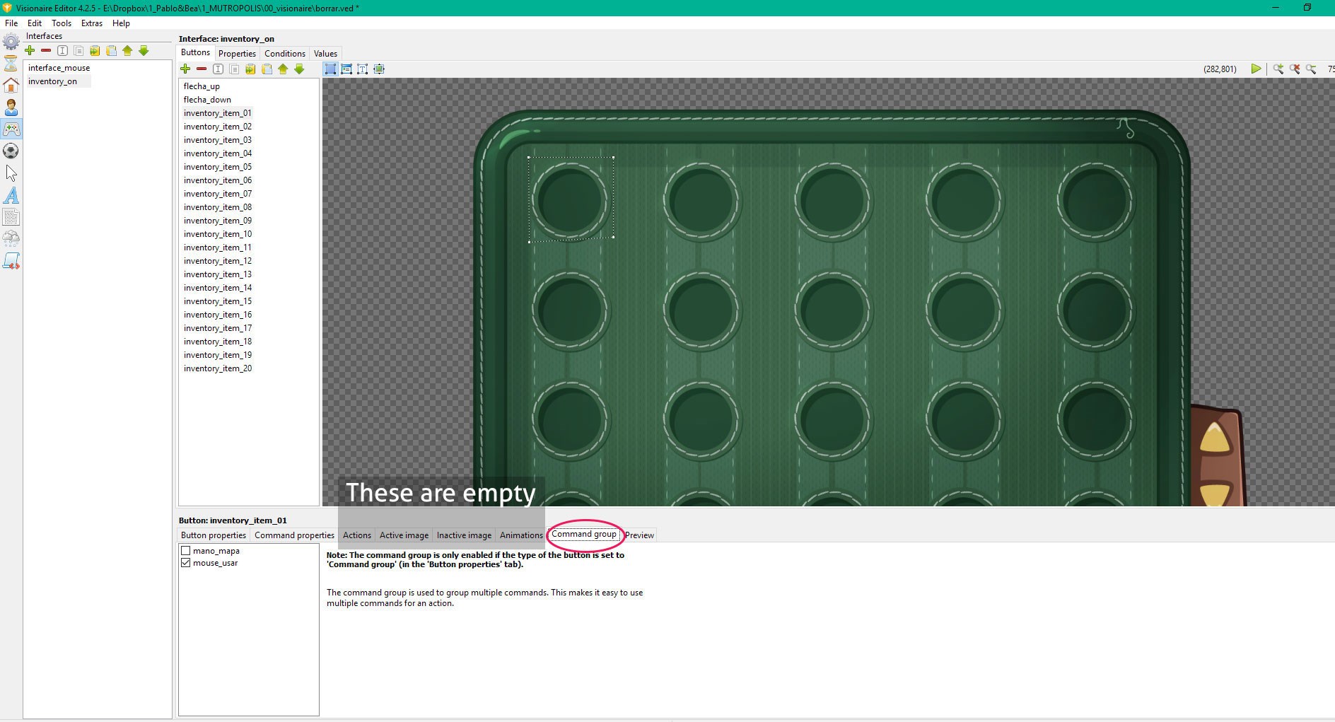This screenshot has height=722, width=1335.
Task: Uncheck the mouse_usar command checkbox
Action: 186,563
